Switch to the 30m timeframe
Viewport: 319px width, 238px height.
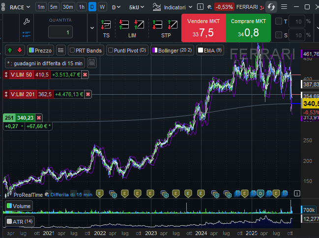point(68,7)
